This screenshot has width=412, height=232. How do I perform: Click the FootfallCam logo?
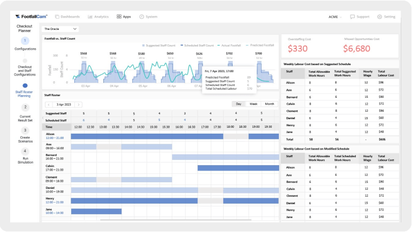click(31, 17)
